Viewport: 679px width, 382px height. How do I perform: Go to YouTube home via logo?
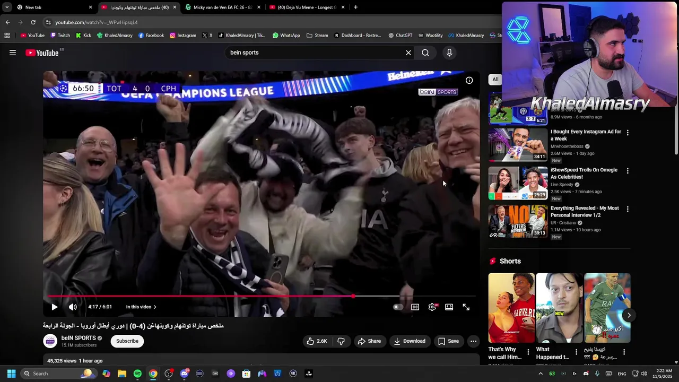click(42, 53)
